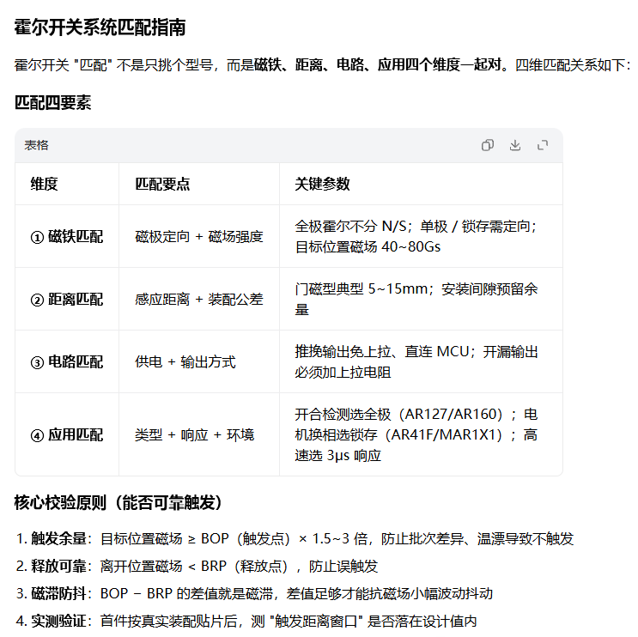638x637 pixels.
Task: Click the intro paragraph about 四维匹配关系
Action: (x=322, y=64)
